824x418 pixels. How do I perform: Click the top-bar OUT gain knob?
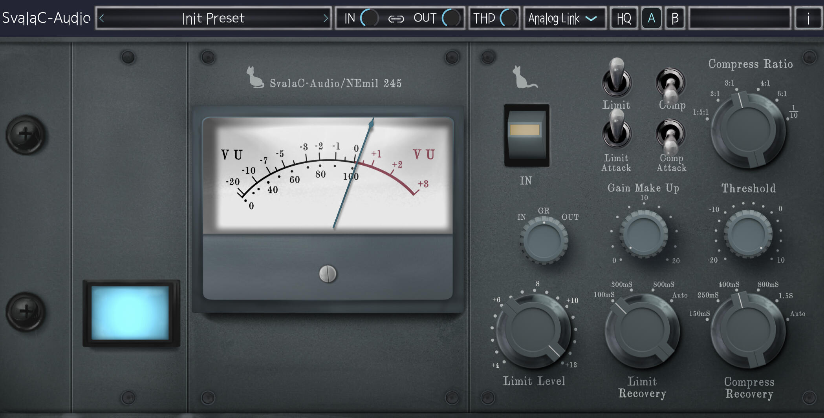pyautogui.click(x=451, y=18)
